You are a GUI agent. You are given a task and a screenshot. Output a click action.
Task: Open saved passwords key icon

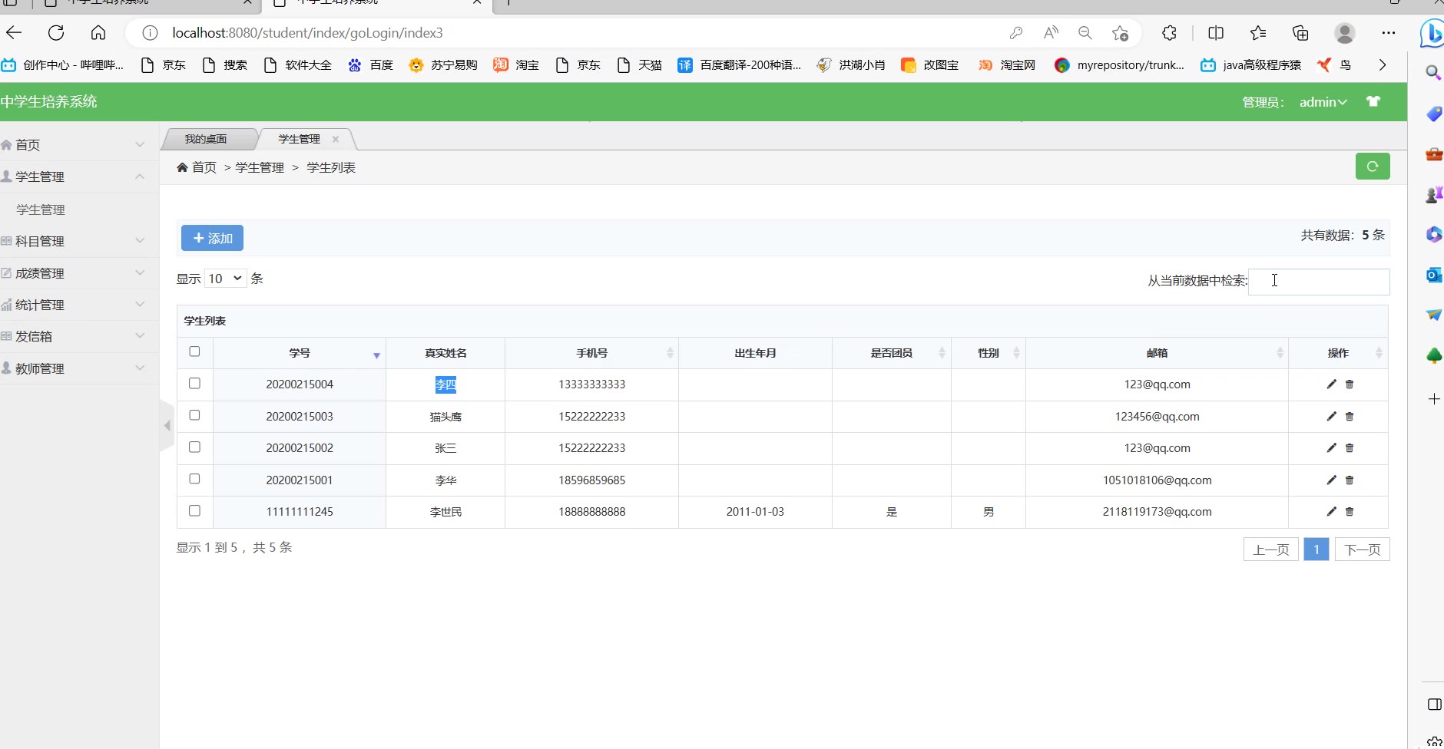pyautogui.click(x=1016, y=33)
